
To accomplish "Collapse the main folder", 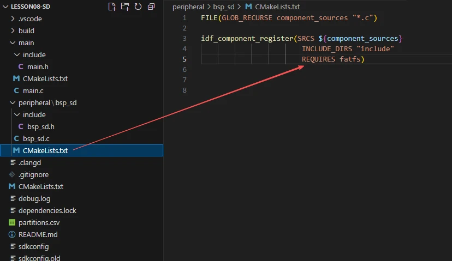I will pyautogui.click(x=26, y=43).
